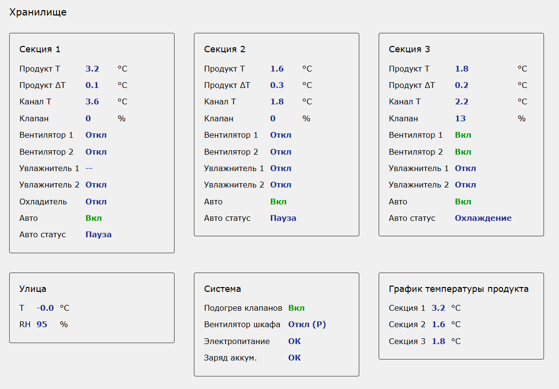Click Авто статус Охлаждение in Секция 3
The height and width of the screenshot is (389, 559).
click(483, 218)
